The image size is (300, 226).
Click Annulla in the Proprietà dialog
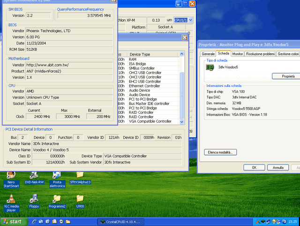tap(278, 167)
